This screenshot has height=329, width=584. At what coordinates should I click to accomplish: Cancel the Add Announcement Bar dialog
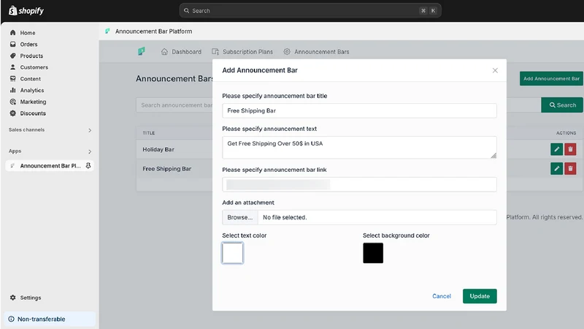(442, 296)
